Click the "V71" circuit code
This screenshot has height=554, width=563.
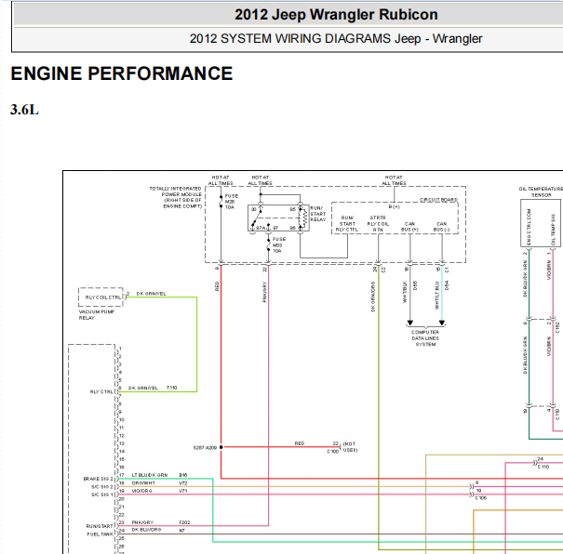tap(183, 491)
